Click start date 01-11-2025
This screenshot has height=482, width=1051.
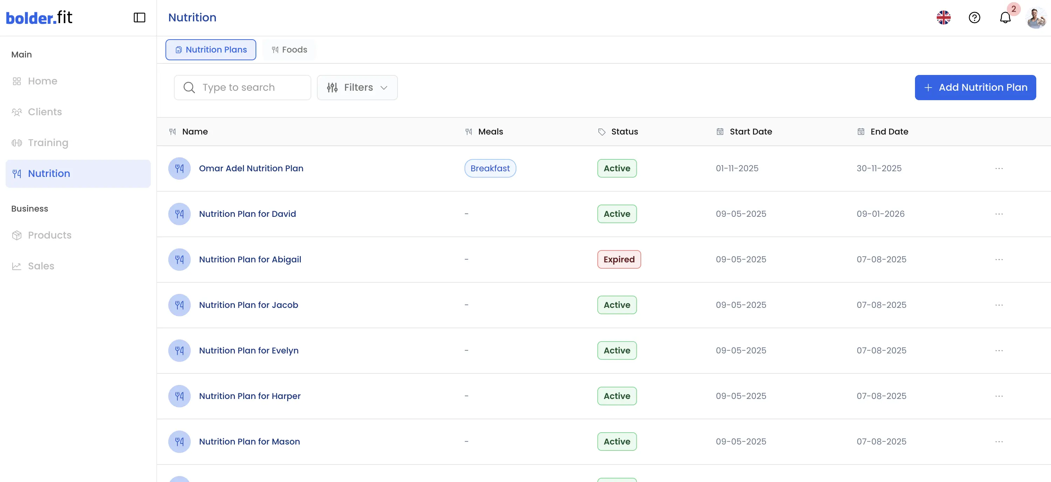tap(737, 168)
